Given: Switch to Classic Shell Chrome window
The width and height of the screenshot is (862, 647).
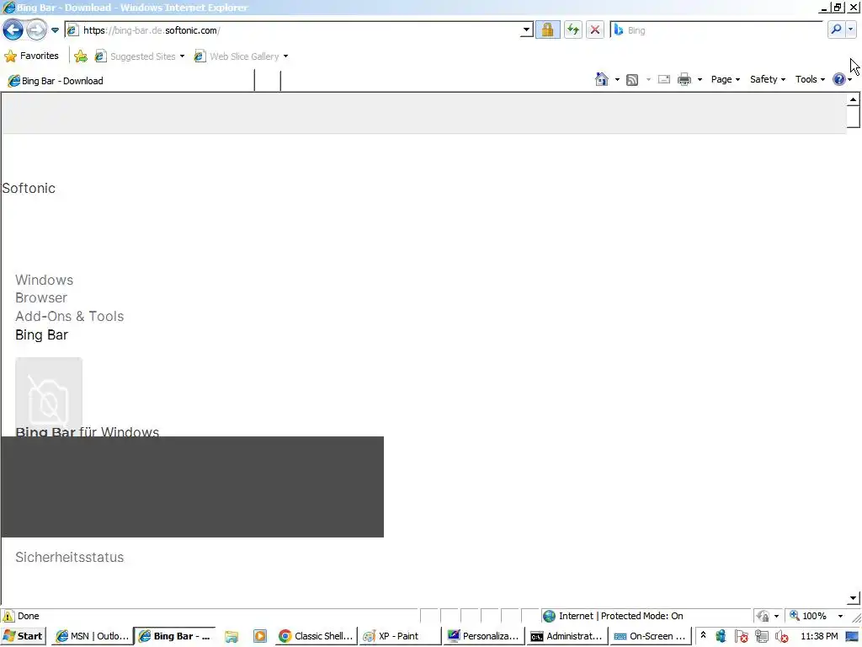Looking at the screenshot, I should (316, 636).
